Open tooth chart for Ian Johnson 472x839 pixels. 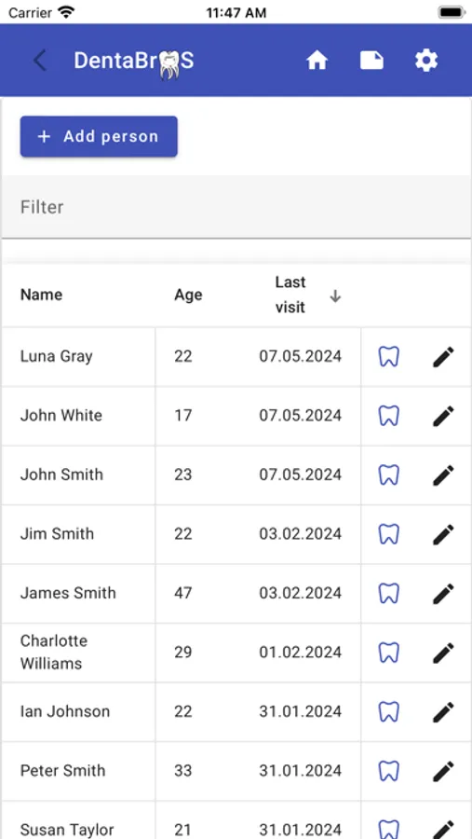pyautogui.click(x=389, y=711)
